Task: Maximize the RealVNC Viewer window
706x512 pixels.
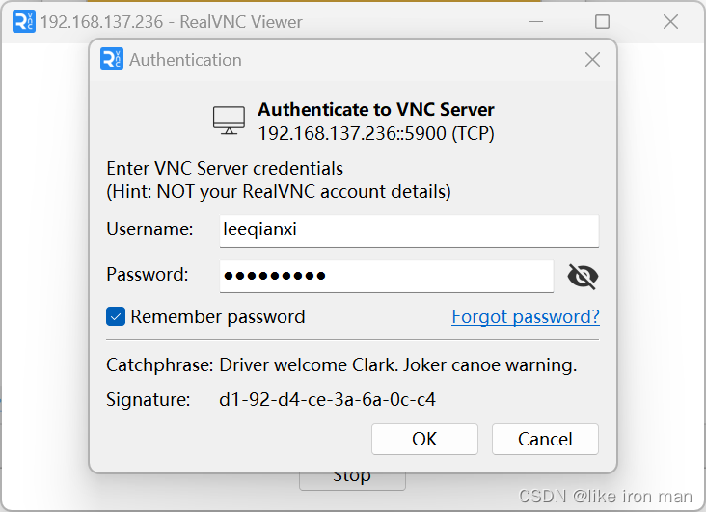Action: pyautogui.click(x=602, y=21)
